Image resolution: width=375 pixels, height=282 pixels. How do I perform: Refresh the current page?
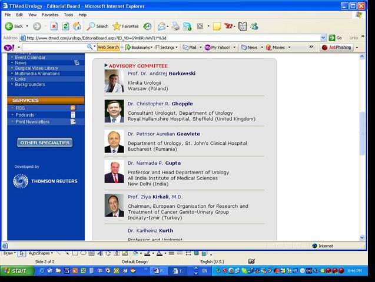[65, 26]
